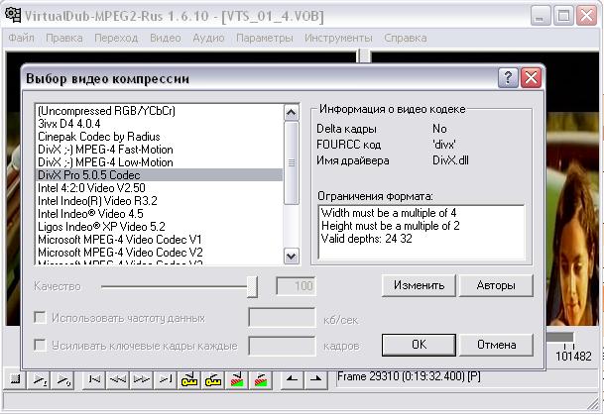604x415 pixels.
Task: Open the Правка menu
Action: click(x=63, y=38)
